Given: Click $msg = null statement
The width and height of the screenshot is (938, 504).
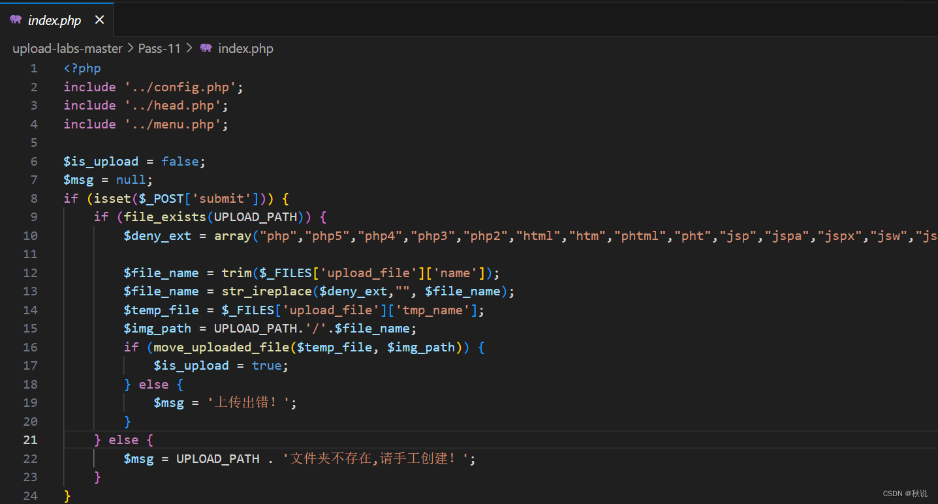Looking at the screenshot, I should point(108,179).
